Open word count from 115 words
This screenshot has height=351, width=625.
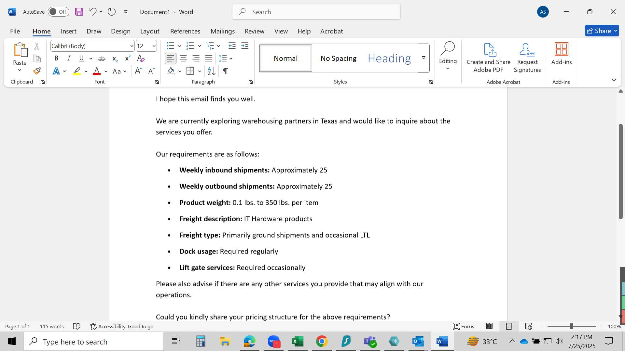pos(52,326)
